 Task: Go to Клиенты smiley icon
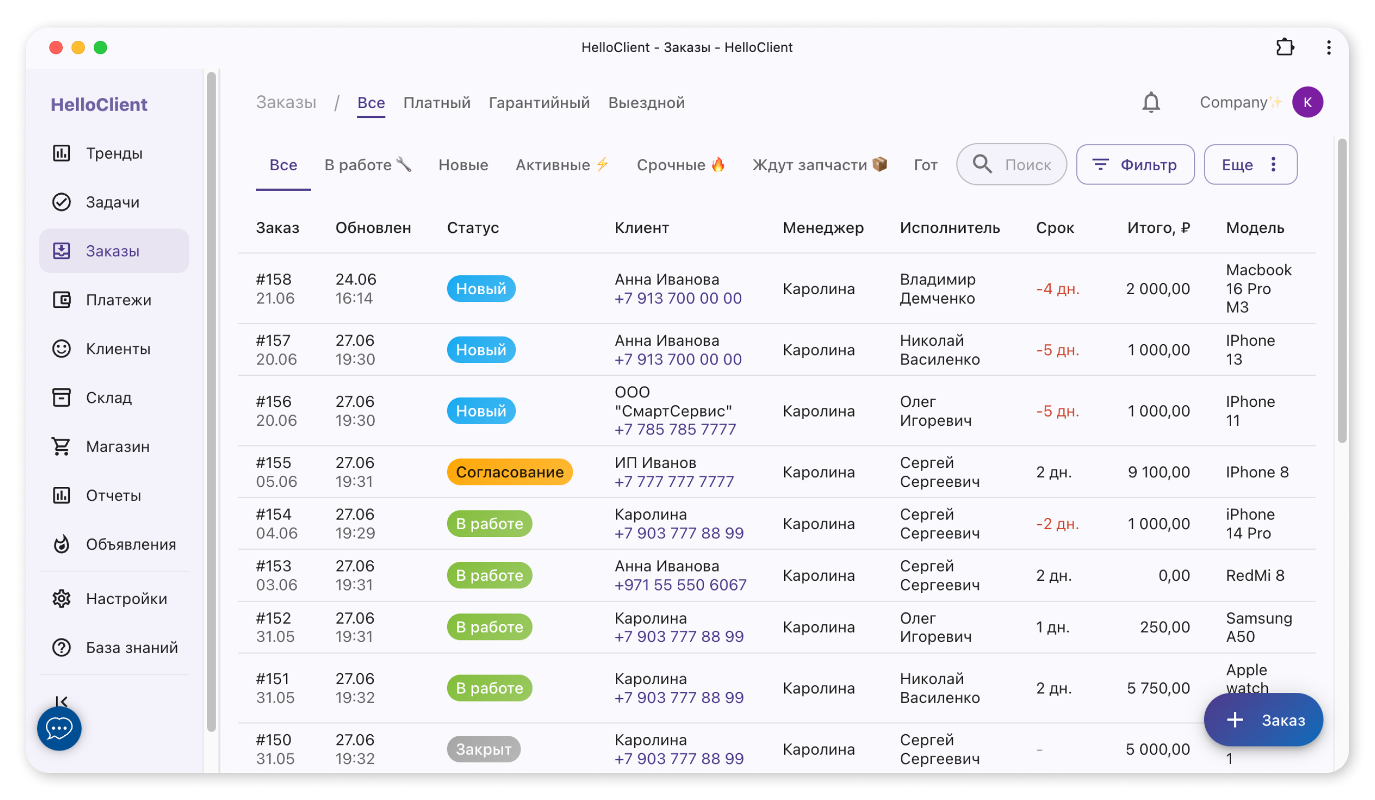click(x=61, y=349)
